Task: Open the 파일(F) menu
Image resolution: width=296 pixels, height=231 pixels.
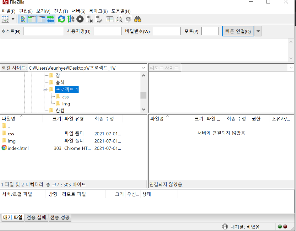Action: (x=8, y=11)
